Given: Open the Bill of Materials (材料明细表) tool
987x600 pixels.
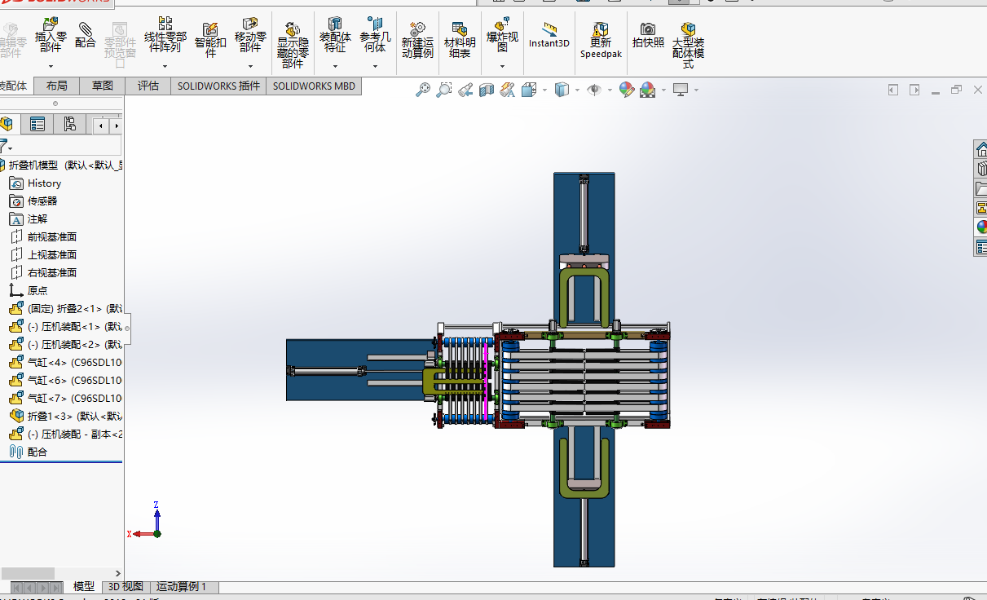Looking at the screenshot, I should tap(460, 40).
